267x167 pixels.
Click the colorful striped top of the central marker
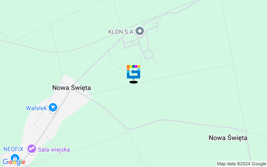133,66
